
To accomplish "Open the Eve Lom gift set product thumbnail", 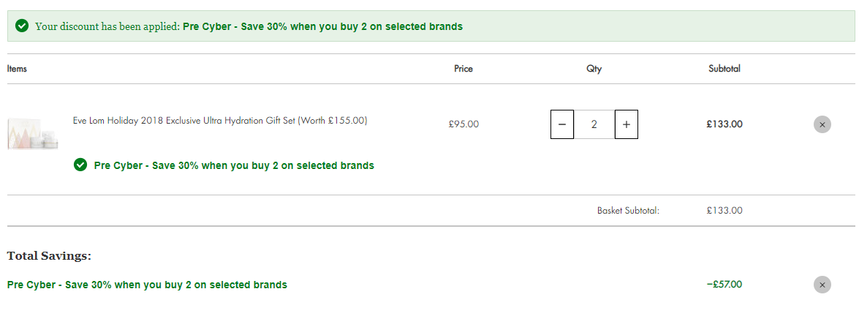I will pyautogui.click(x=33, y=134).
